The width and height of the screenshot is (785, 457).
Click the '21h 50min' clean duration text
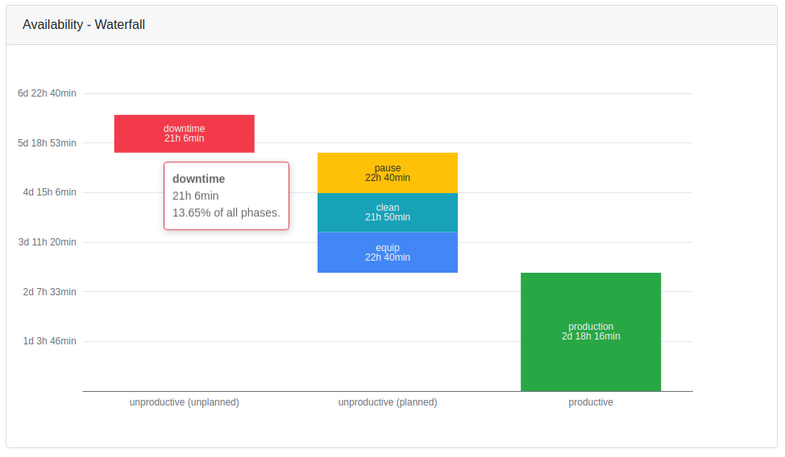tap(387, 217)
